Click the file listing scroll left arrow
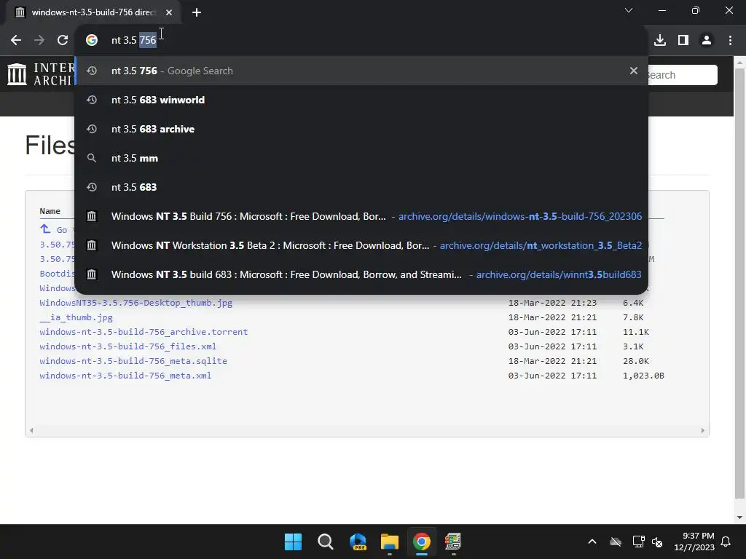The height and width of the screenshot is (559, 746). (x=31, y=431)
